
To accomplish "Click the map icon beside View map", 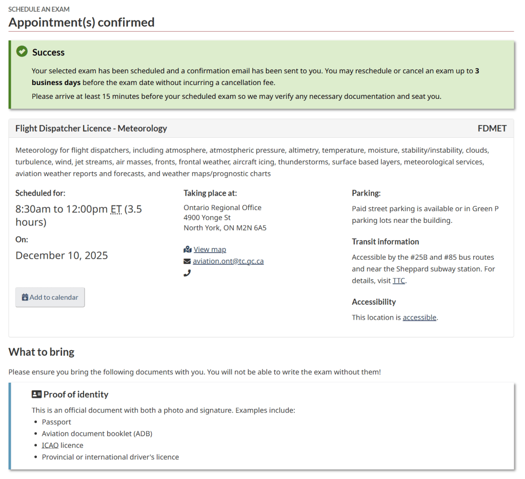I will pos(187,249).
